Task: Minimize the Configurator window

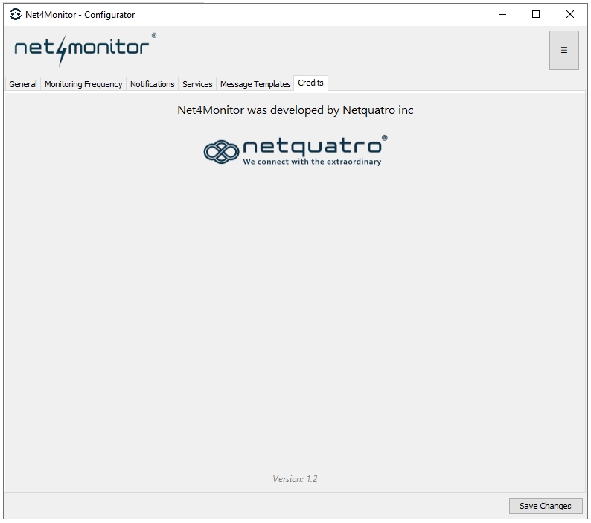Action: point(502,15)
